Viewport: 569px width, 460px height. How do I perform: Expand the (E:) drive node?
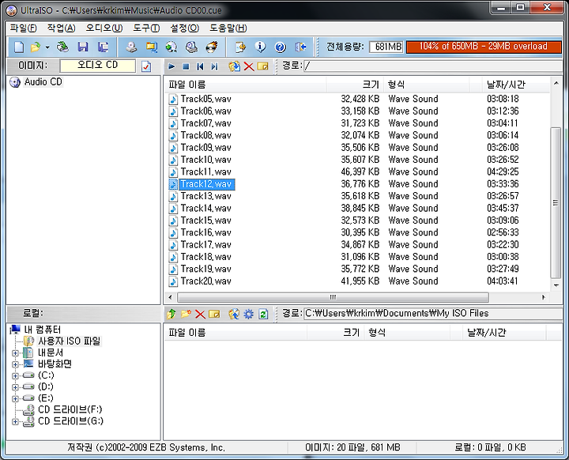coord(15,398)
